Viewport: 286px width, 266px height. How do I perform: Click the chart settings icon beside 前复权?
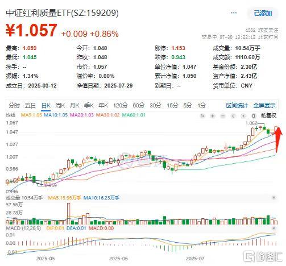click(254, 116)
